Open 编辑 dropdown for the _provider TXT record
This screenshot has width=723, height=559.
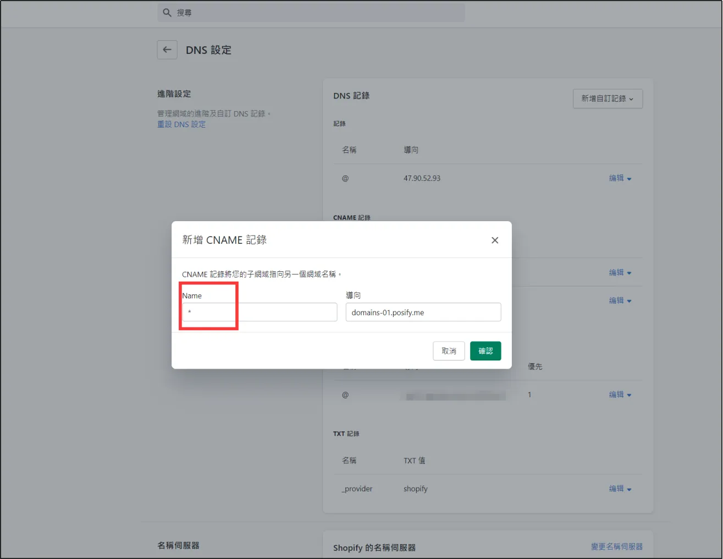(x=620, y=489)
